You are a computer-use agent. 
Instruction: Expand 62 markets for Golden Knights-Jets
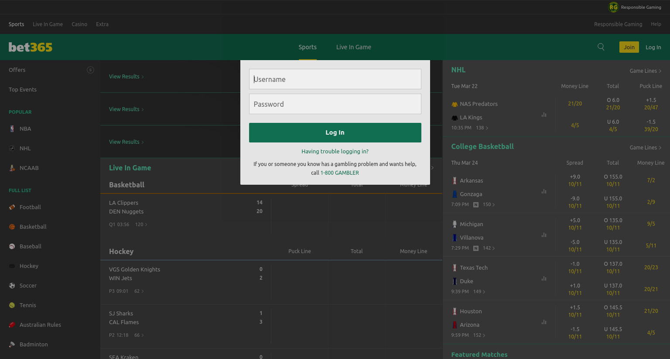(139, 291)
